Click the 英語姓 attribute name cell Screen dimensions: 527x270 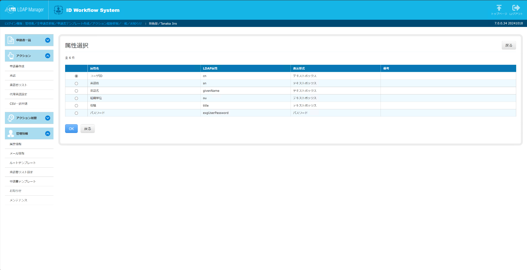(144, 83)
